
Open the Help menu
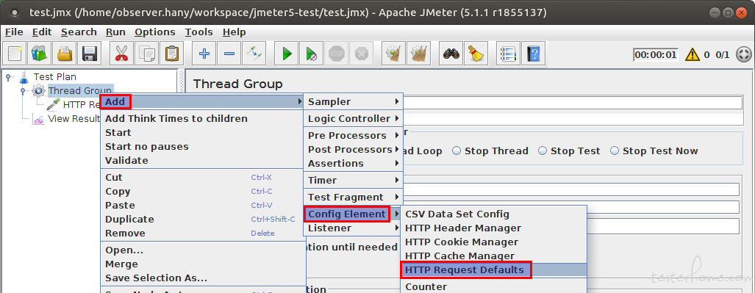coord(234,32)
